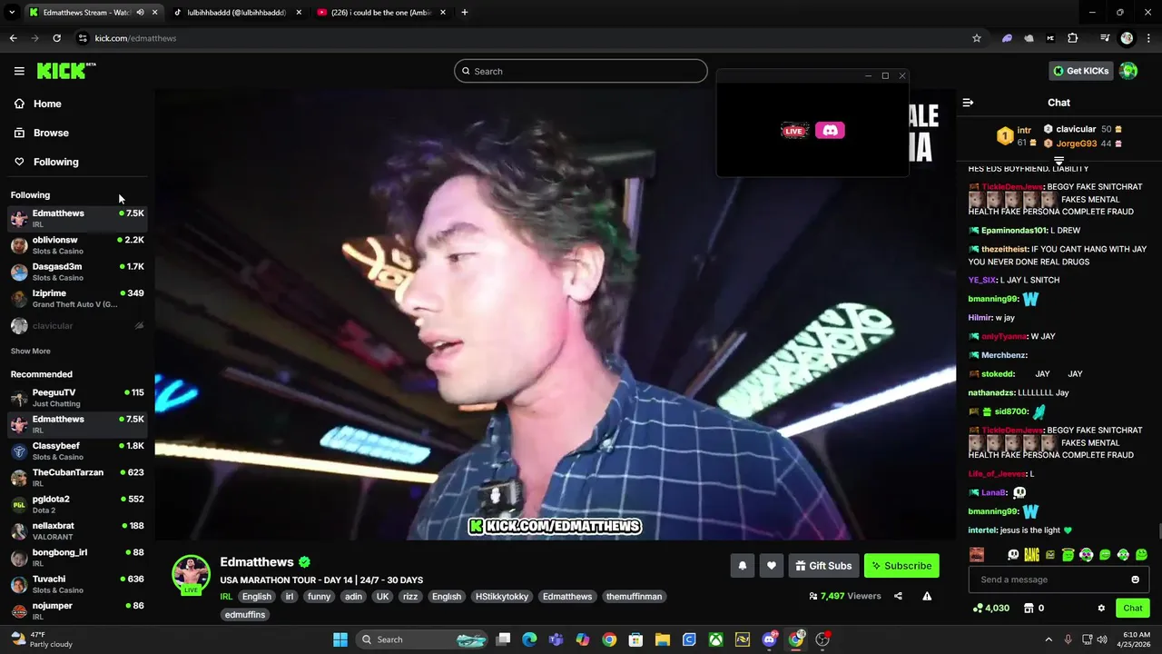Viewport: 1162px width, 654px height.
Task: Toggle follow heart for Edmatthews
Action: (771, 566)
